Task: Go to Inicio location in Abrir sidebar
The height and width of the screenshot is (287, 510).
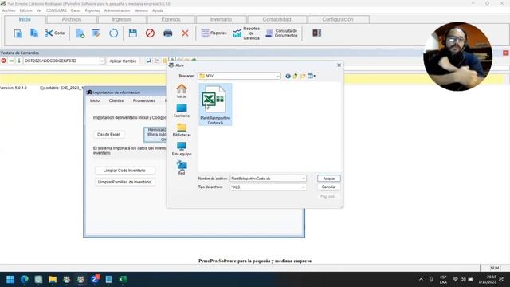Action: [x=182, y=91]
